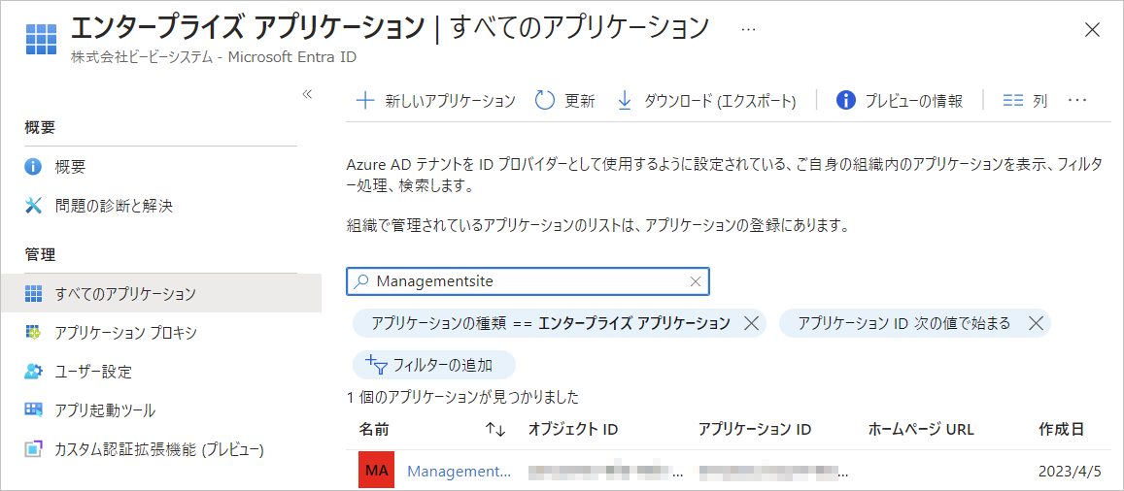Viewport: 1124px width, 491px height.
Task: Click the User settings (ユーザー設定) icon
Action: point(34,372)
